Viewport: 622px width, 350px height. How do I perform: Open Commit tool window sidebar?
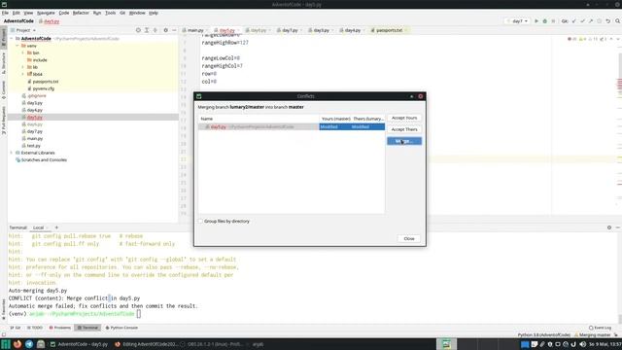[x=4, y=89]
